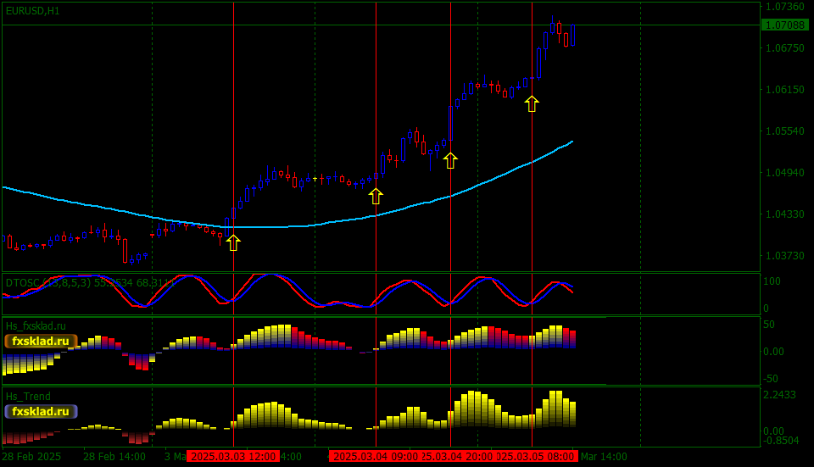Click the 2.2433 value on Hs_Trend scale
This screenshot has height=467, width=814.
point(779,395)
